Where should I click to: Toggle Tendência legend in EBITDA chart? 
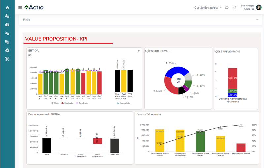[82, 103]
